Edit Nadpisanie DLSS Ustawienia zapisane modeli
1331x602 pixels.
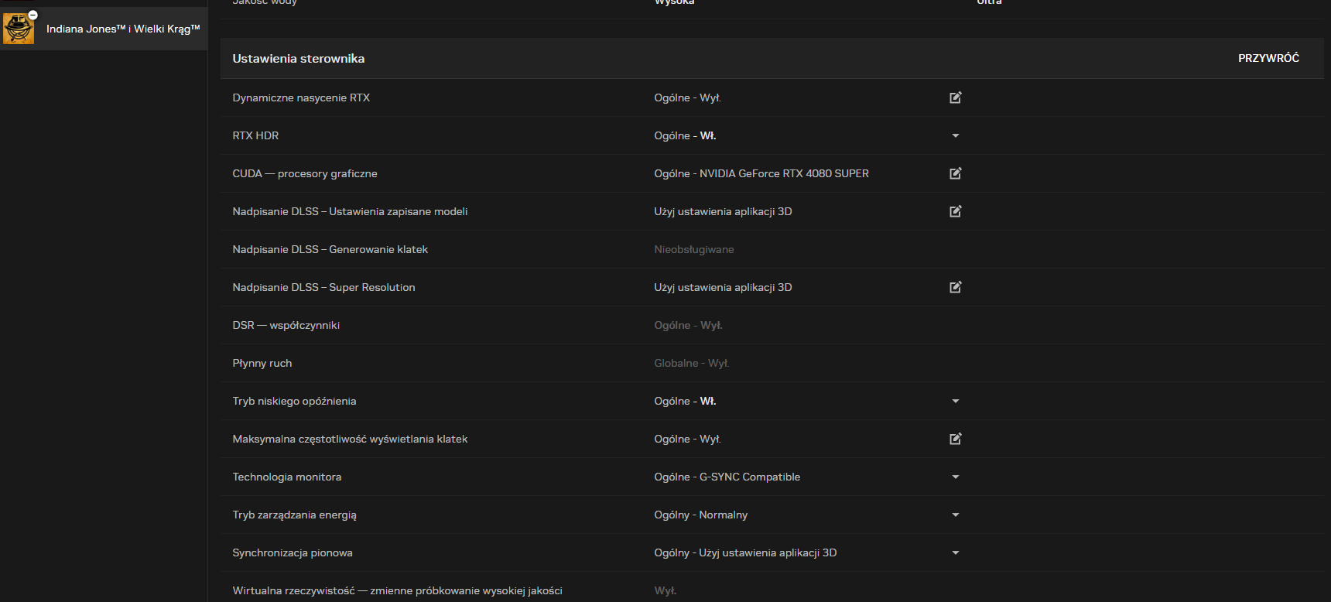click(x=956, y=211)
